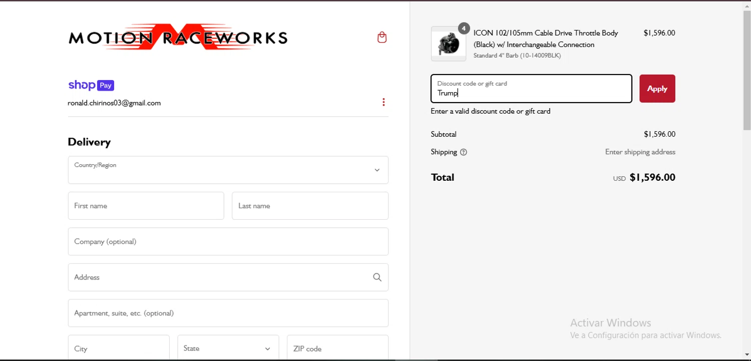Click the City input field
The image size is (751, 361).
(119, 348)
